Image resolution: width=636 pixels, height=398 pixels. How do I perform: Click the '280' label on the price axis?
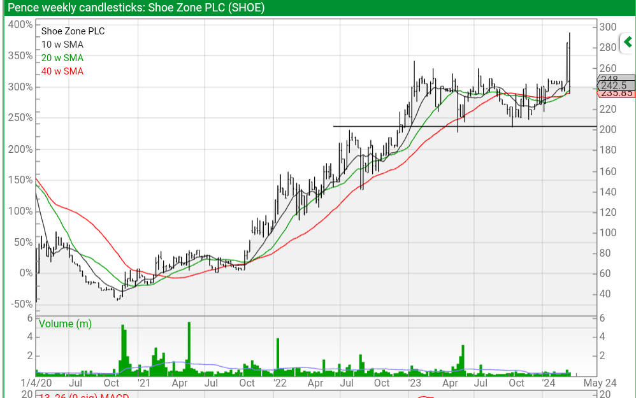click(607, 47)
